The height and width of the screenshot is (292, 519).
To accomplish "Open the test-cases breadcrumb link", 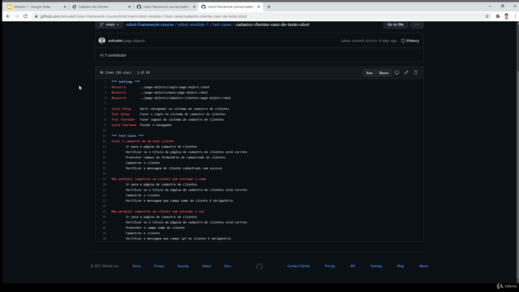I will pyautogui.click(x=222, y=24).
